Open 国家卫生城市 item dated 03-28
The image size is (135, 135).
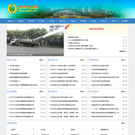102,117
